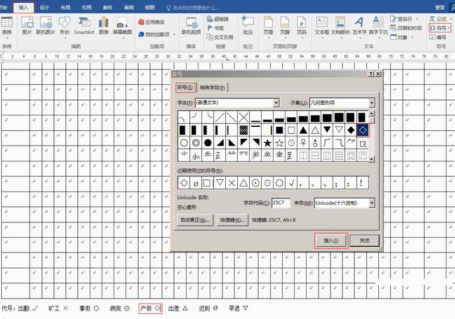The height and width of the screenshot is (319, 455).
Task: Open the 表格 table menu
Action: click(x=7, y=27)
